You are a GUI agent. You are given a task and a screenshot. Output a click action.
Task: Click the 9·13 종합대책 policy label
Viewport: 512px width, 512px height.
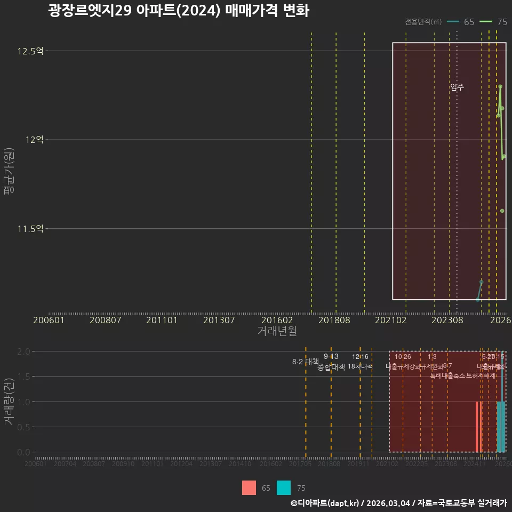(x=331, y=362)
